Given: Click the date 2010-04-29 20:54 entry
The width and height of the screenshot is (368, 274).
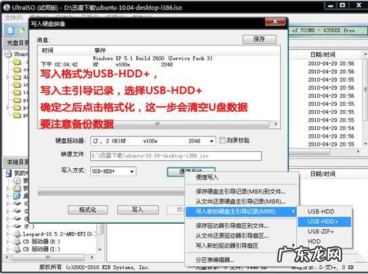Looking at the screenshot, I should tap(331, 128).
